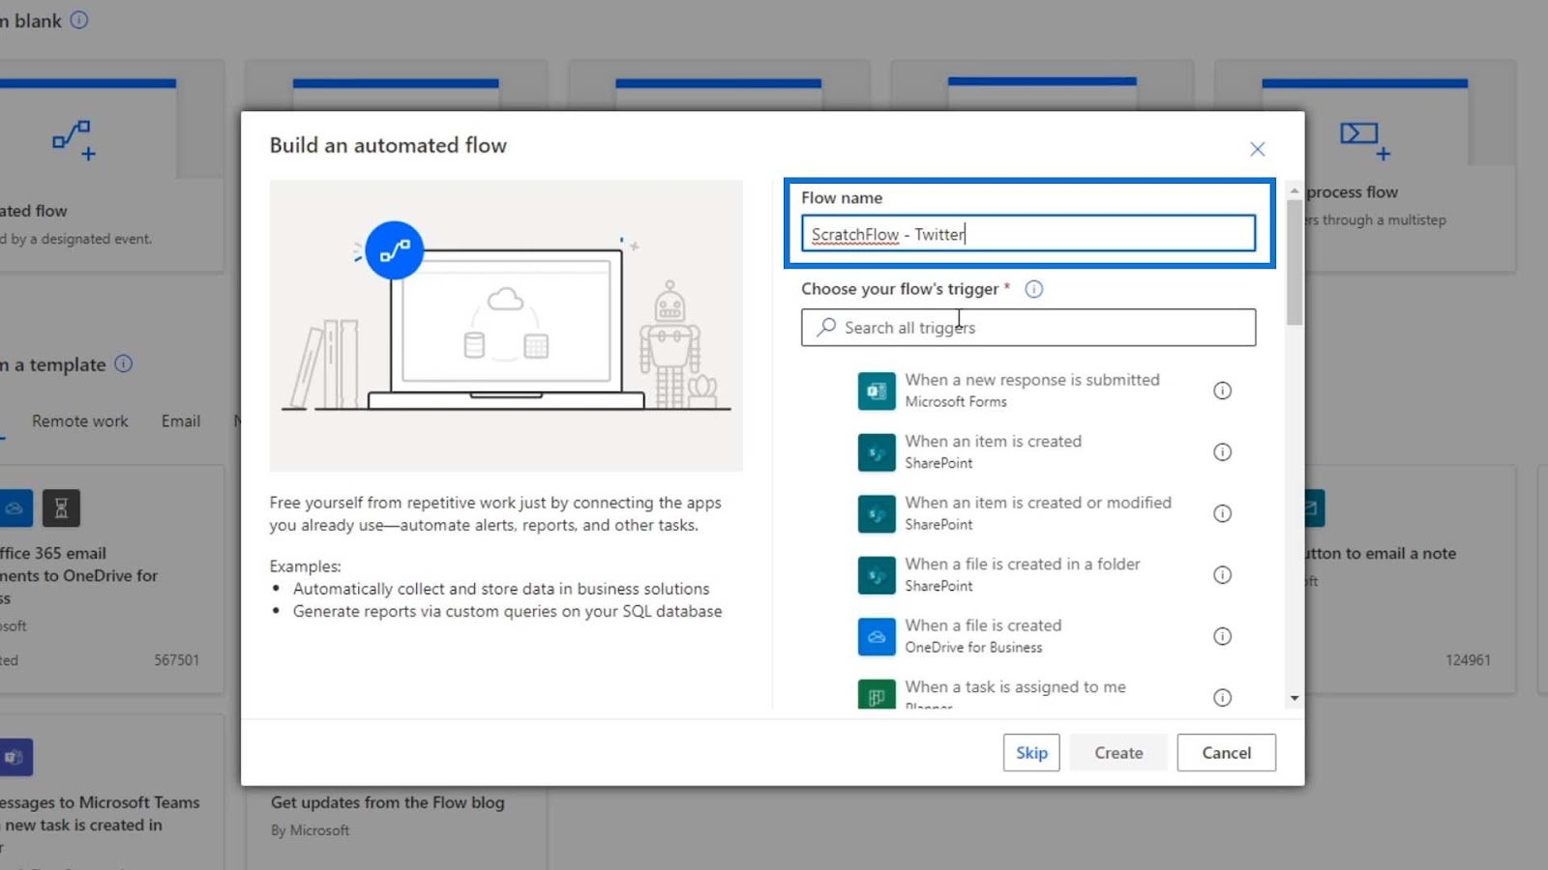This screenshot has height=870, width=1548.
Task: Select Planner icon for task assigned to me
Action: tap(877, 694)
